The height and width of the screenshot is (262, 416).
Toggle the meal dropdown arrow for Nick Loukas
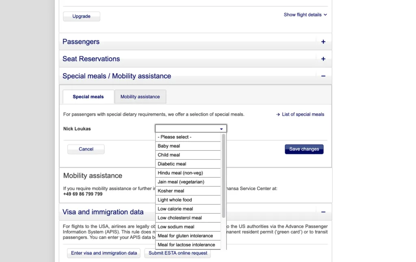tap(221, 129)
